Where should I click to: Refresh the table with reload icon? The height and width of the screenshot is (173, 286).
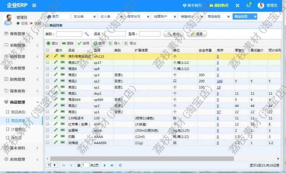pos(120,165)
